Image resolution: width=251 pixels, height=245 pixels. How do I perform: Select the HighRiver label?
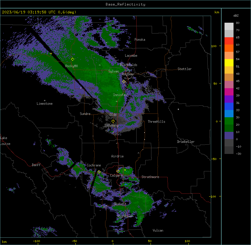125,216
